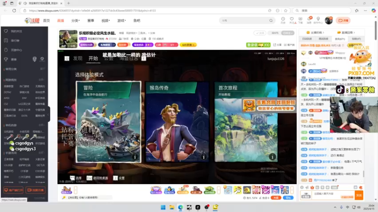Expand the 分类 category dropdown
The width and height of the screenshot is (378, 212).
[x=76, y=21]
